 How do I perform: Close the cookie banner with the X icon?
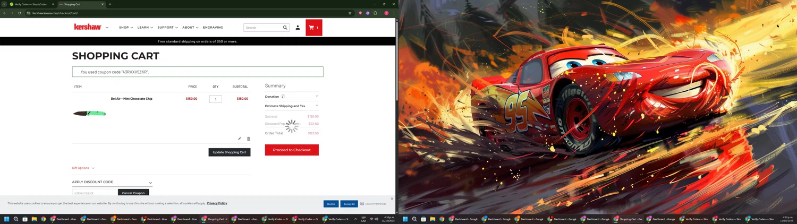(x=392, y=199)
